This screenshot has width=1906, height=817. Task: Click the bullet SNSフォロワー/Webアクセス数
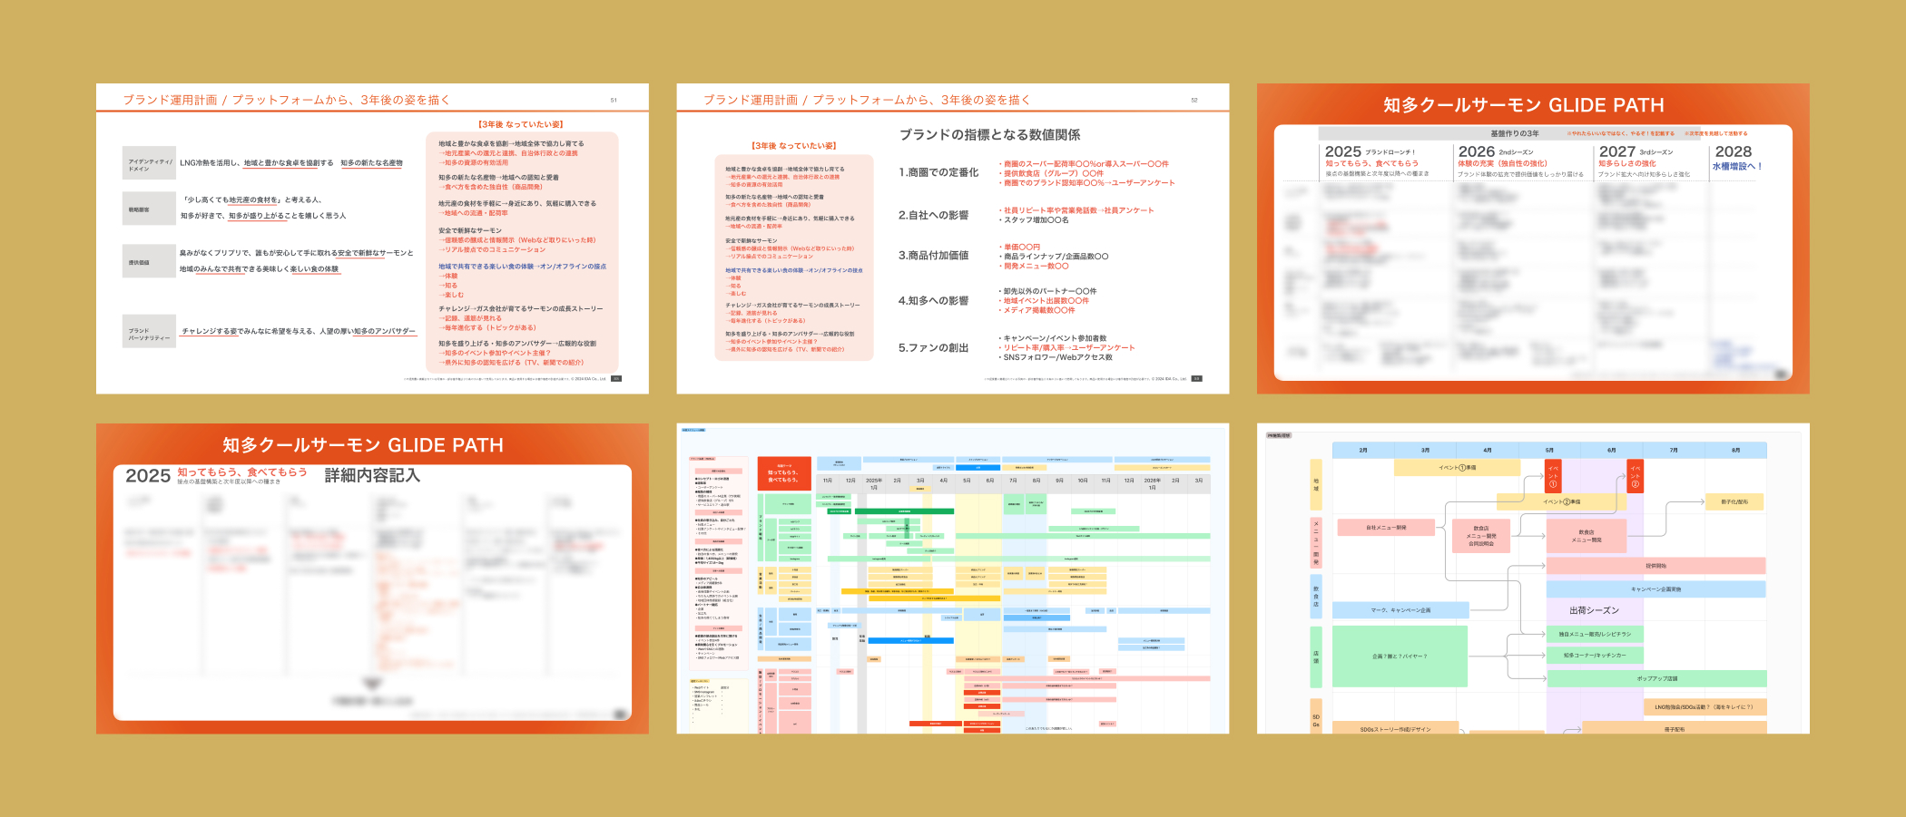click(x=1056, y=357)
